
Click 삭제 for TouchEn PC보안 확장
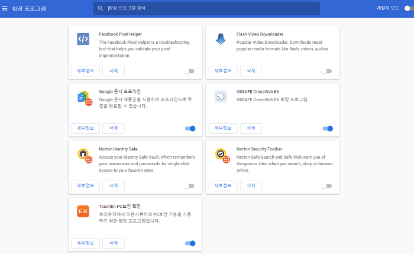[x=114, y=243]
